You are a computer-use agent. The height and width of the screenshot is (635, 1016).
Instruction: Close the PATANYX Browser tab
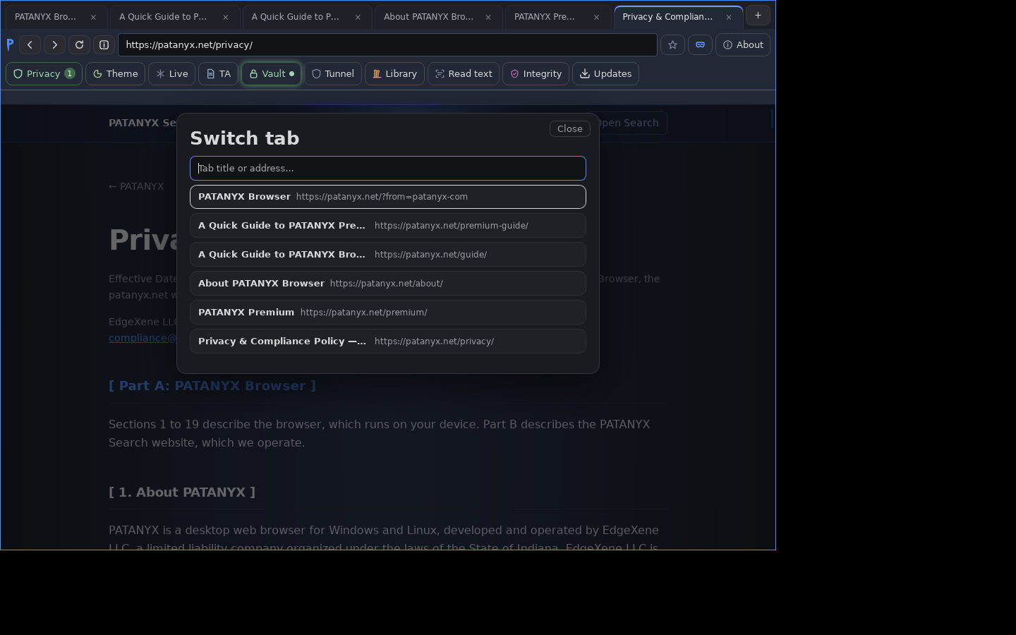[x=93, y=17]
